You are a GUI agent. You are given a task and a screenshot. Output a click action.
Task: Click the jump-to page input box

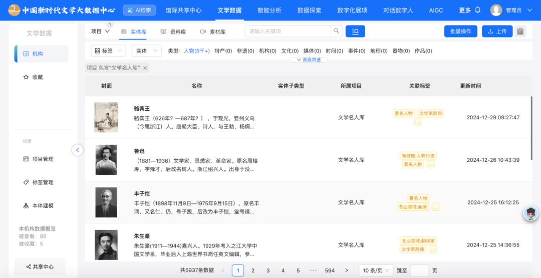click(420, 270)
